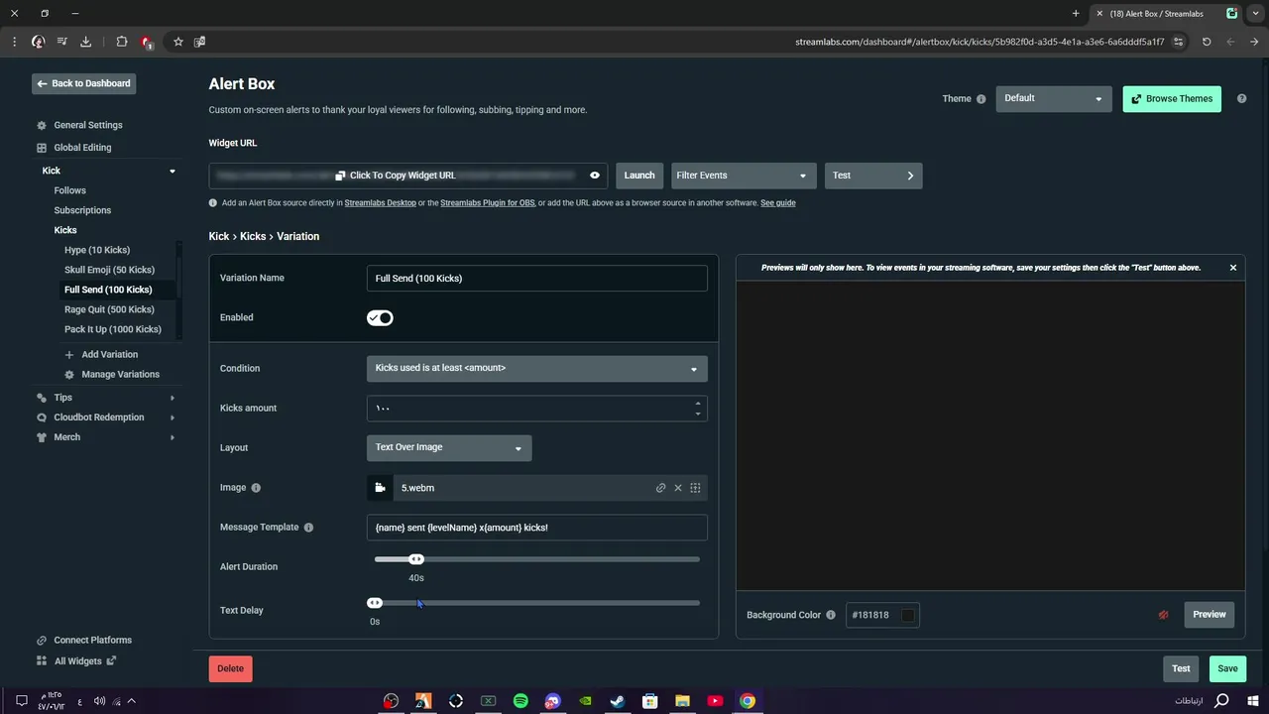
Task: Select Hype (10 Kicks) variation
Action: pyautogui.click(x=97, y=250)
